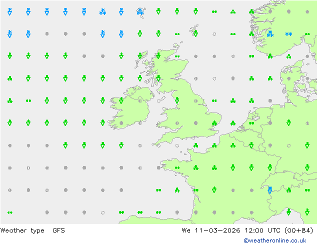
Task: Click the blue snow shower symbol over the Alps
Action: [x=270, y=190]
